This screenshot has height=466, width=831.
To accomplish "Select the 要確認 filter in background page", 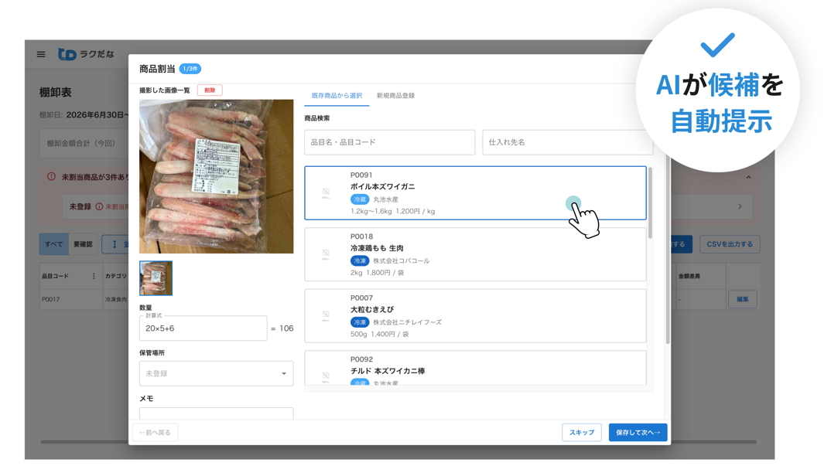I will 83,244.
